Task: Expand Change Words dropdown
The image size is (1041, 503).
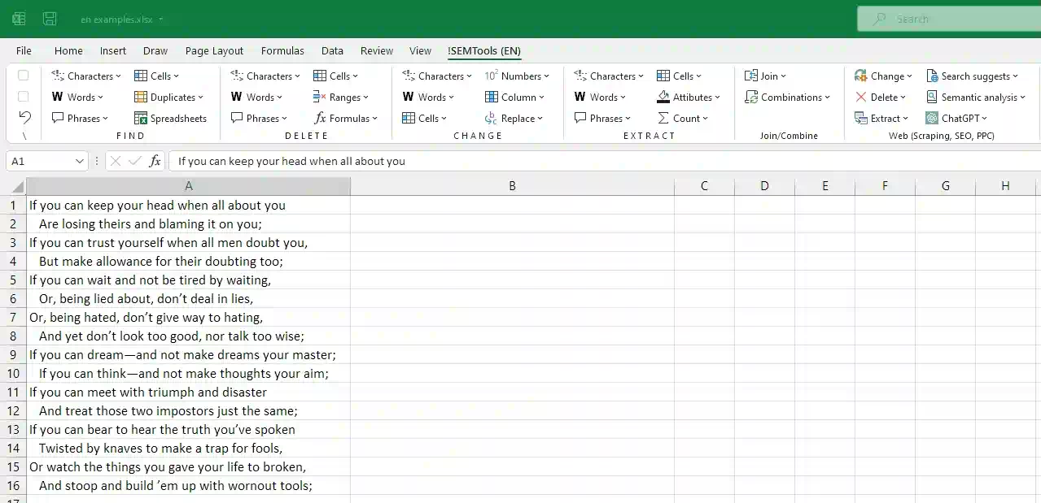Action: coord(452,98)
